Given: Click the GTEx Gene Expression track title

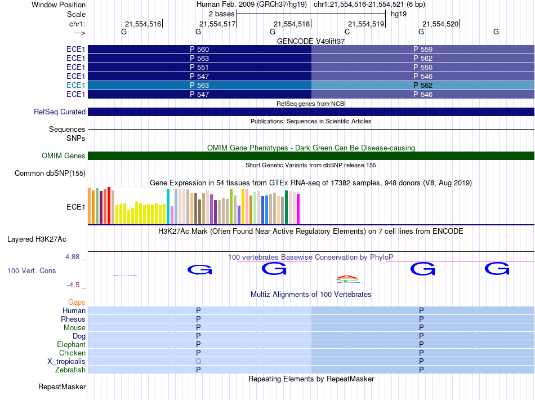Looking at the screenshot, I should (x=311, y=183).
